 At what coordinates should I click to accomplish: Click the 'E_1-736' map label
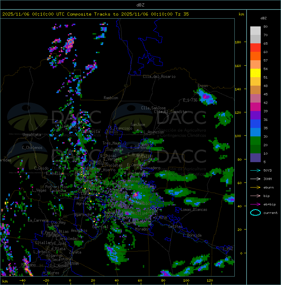click(x=190, y=100)
